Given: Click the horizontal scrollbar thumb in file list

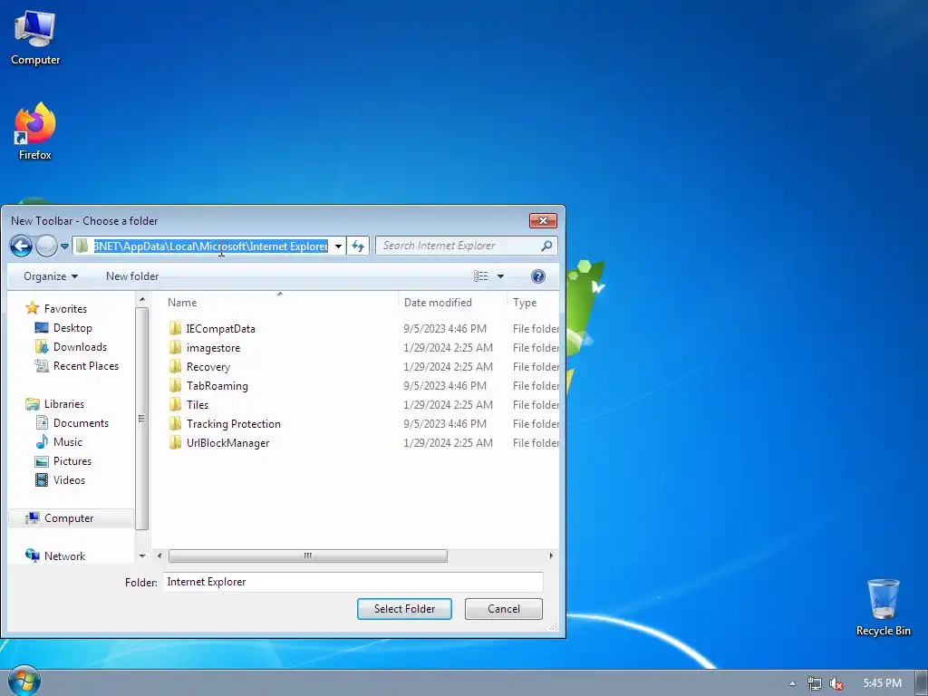Looking at the screenshot, I should click(308, 556).
